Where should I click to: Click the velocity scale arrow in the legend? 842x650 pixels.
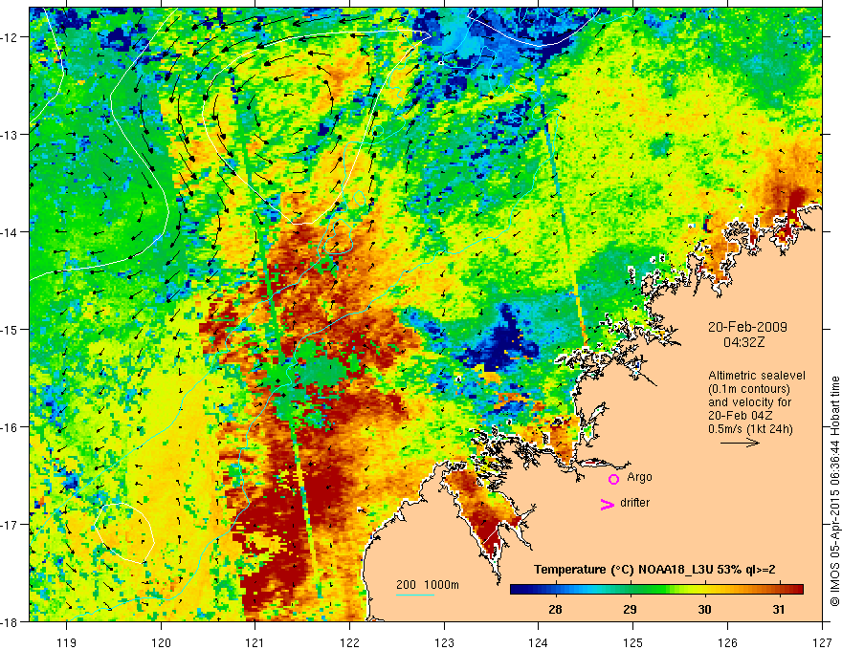pos(740,443)
